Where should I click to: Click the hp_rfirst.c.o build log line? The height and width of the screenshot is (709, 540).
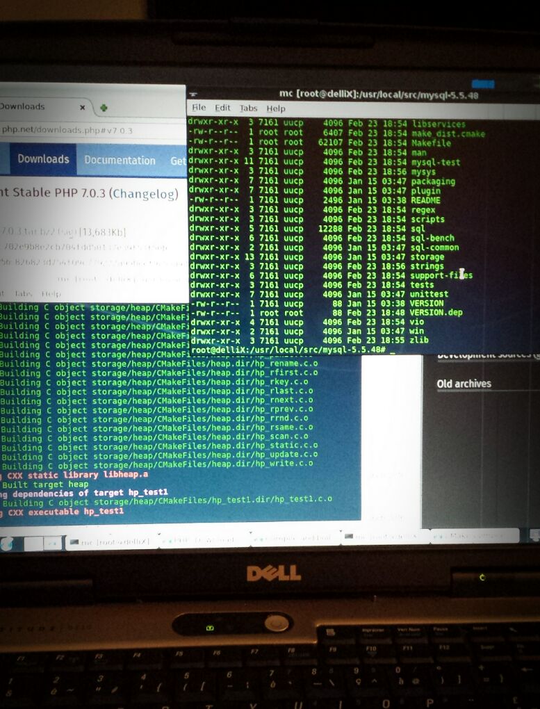coord(158,373)
